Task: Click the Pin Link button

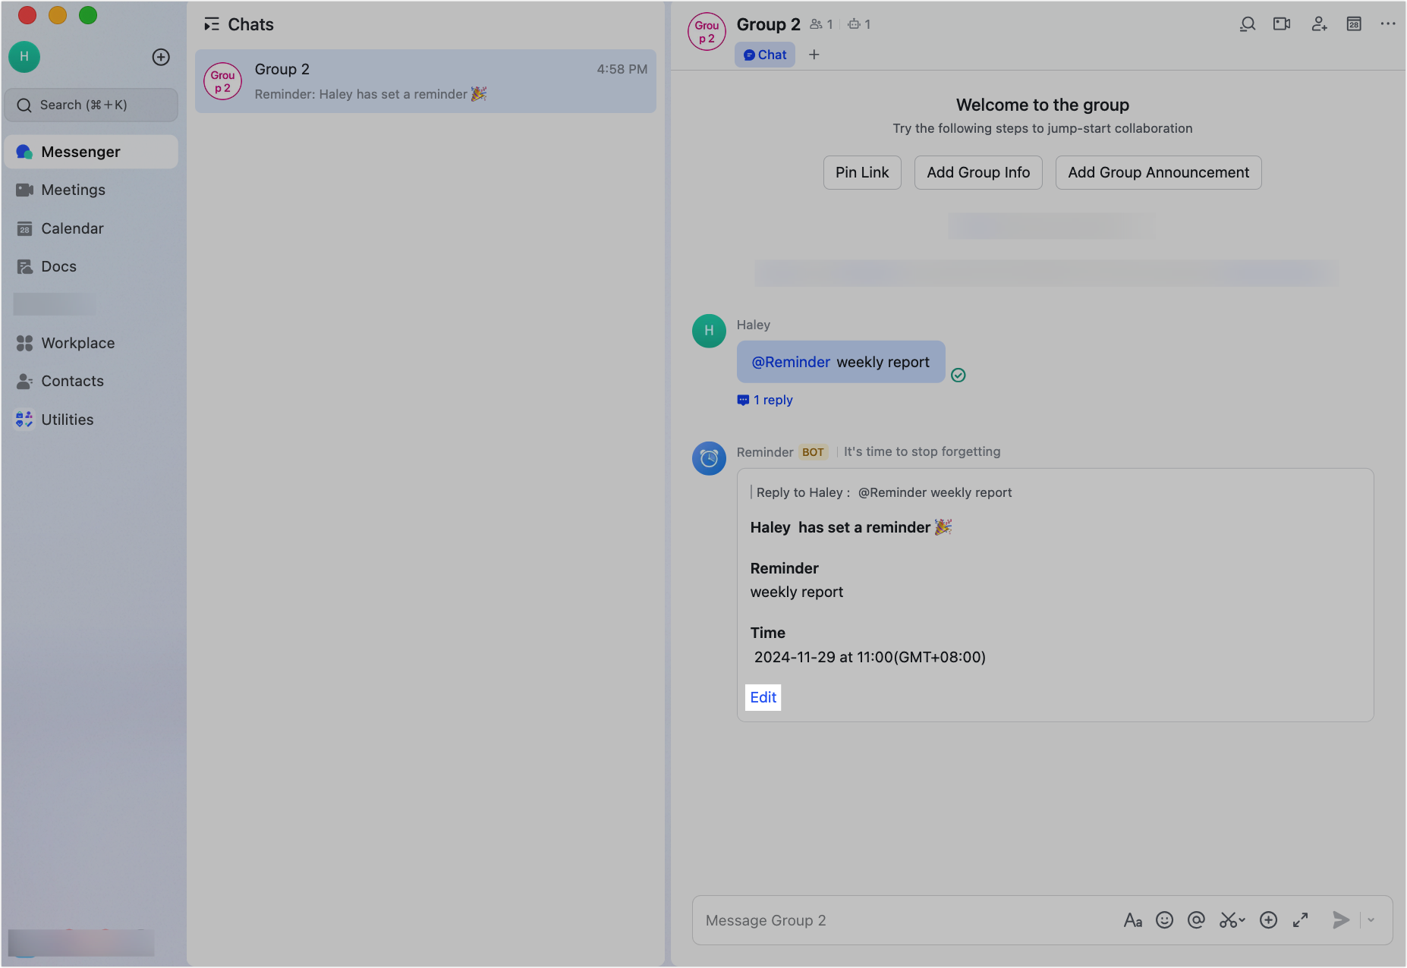Action: [862, 173]
